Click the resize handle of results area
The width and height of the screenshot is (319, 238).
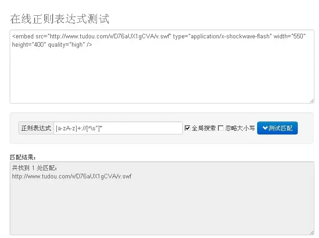tap(312, 233)
